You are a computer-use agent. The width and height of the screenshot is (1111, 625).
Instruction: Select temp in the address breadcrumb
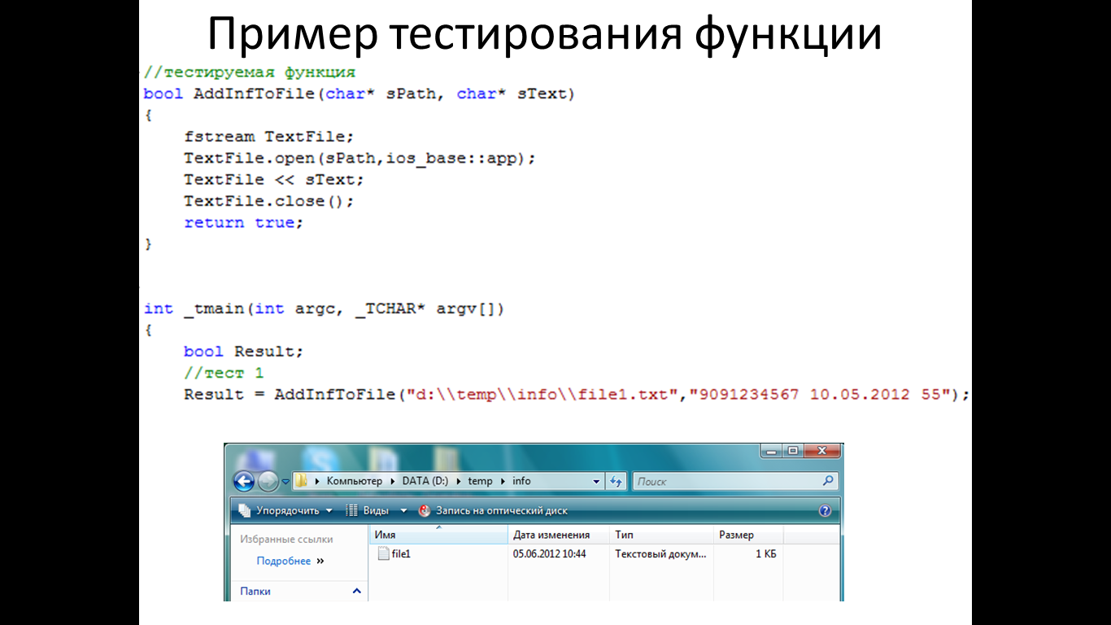(480, 481)
